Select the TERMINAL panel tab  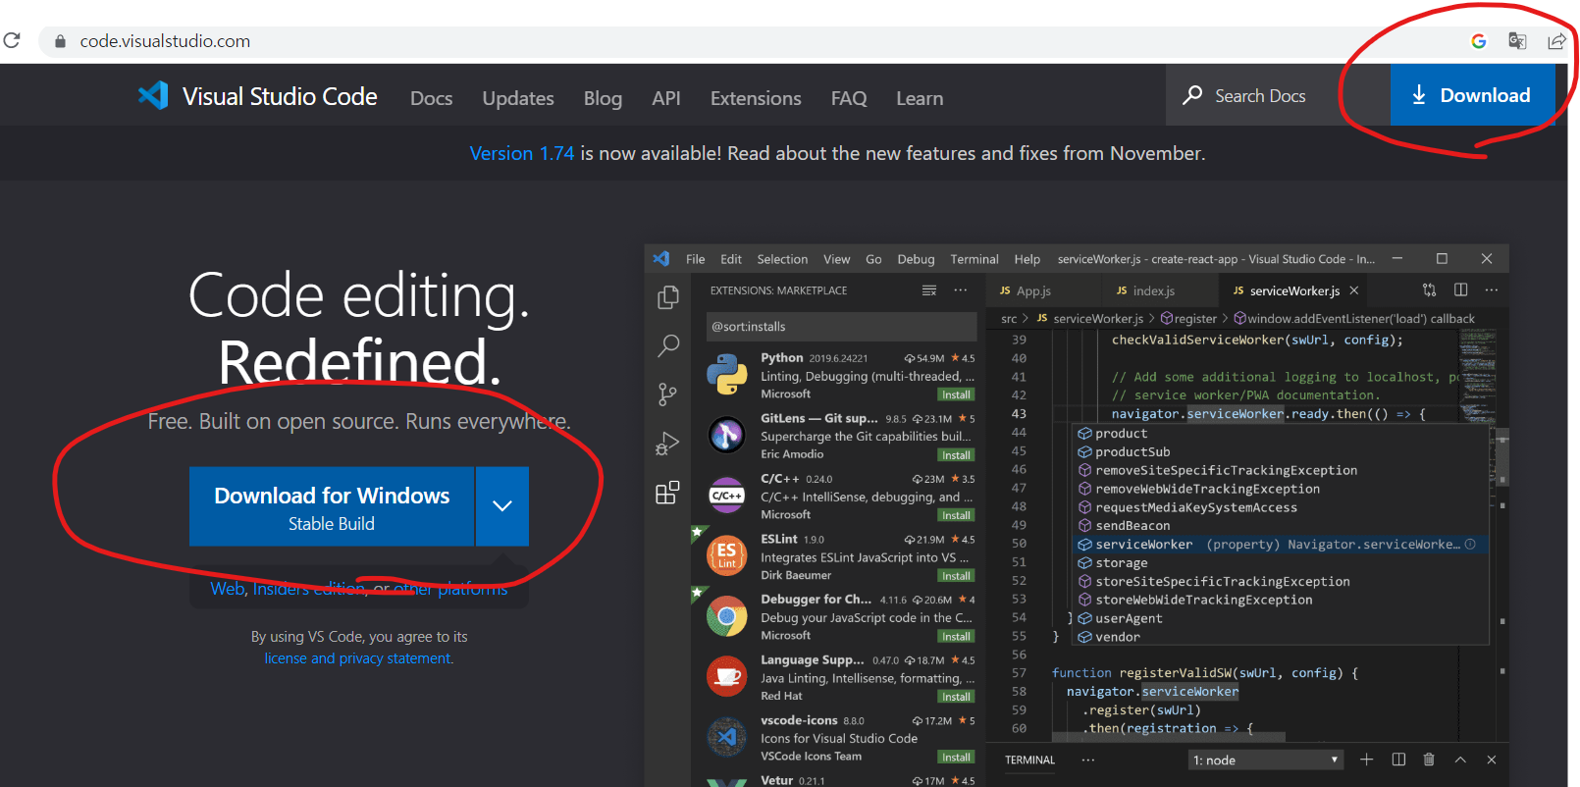click(1030, 760)
